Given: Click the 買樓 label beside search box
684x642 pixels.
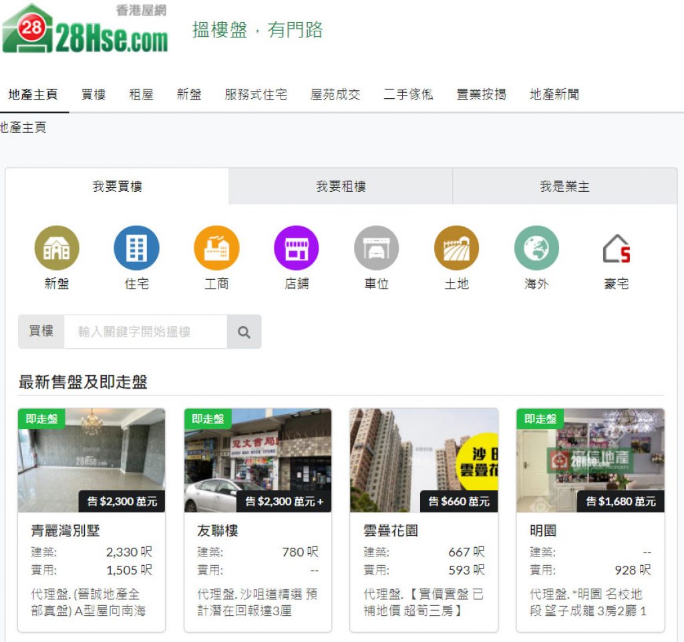Looking at the screenshot, I should (x=41, y=331).
